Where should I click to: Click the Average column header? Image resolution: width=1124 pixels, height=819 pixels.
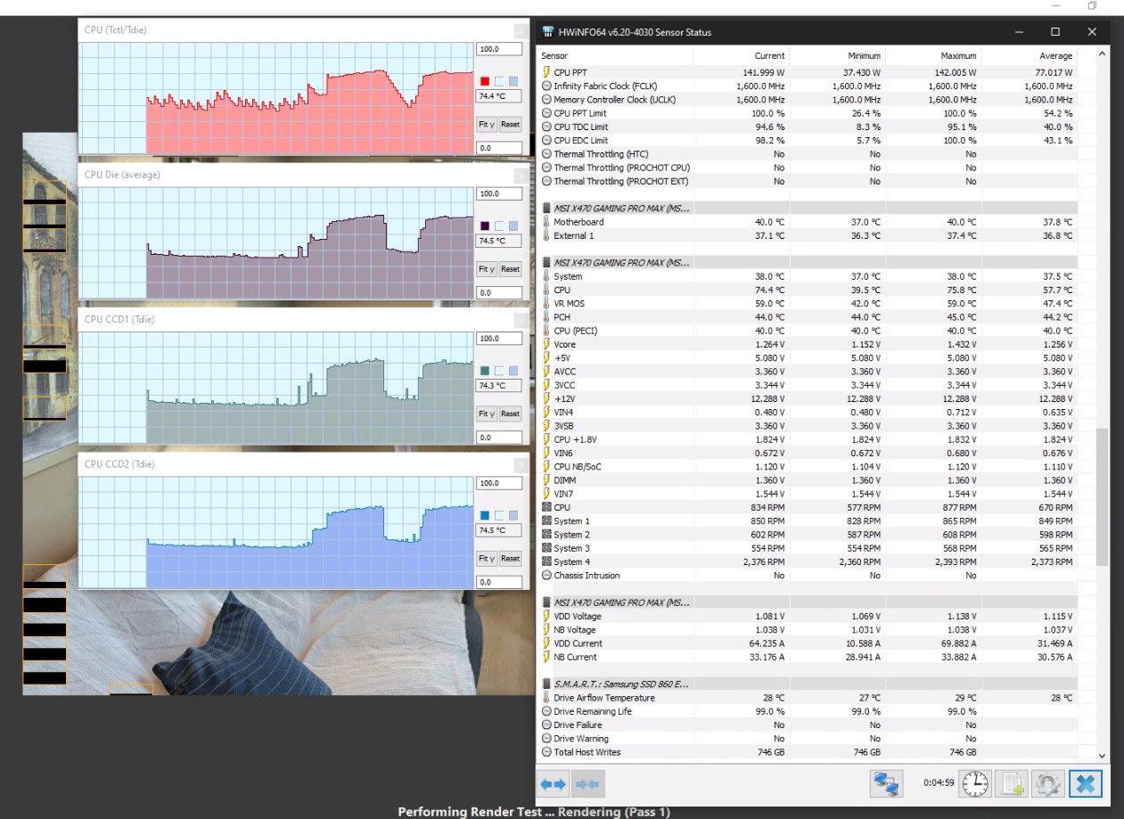[1030, 55]
